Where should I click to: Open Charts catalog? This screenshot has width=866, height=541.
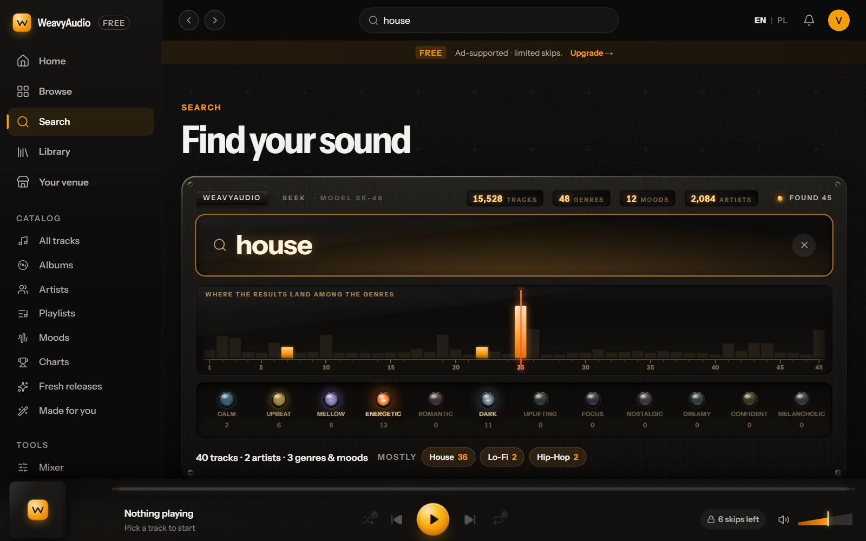click(x=81, y=362)
